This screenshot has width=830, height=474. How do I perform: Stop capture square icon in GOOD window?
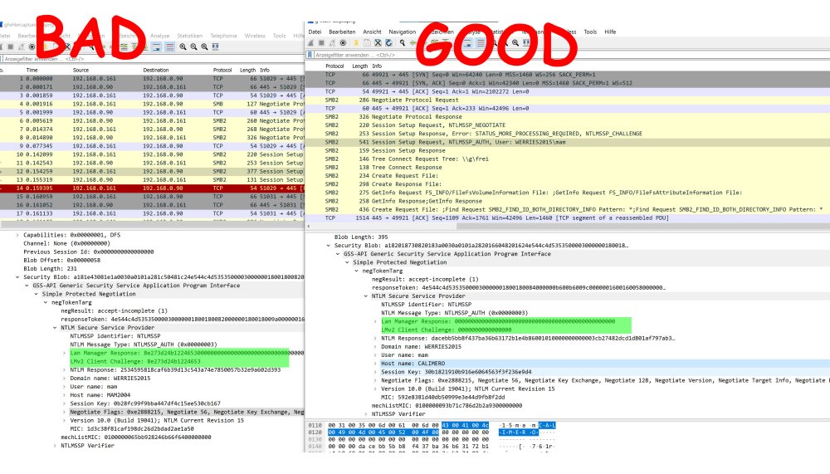[321, 42]
